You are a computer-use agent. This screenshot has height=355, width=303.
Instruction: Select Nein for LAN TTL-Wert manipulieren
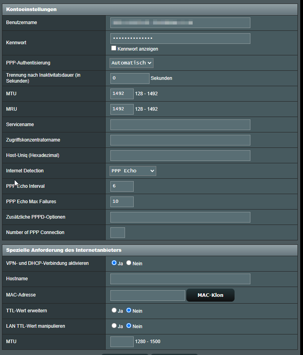(129, 326)
